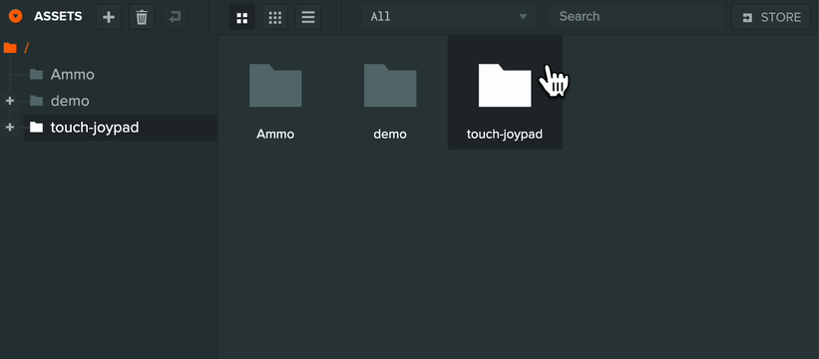The image size is (819, 359).
Task: Expand the demo folder tree node
Action: click(x=9, y=100)
